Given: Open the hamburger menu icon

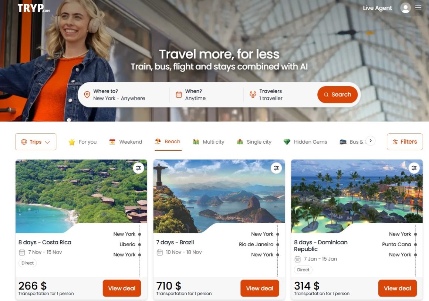Looking at the screenshot, I should [x=418, y=8].
